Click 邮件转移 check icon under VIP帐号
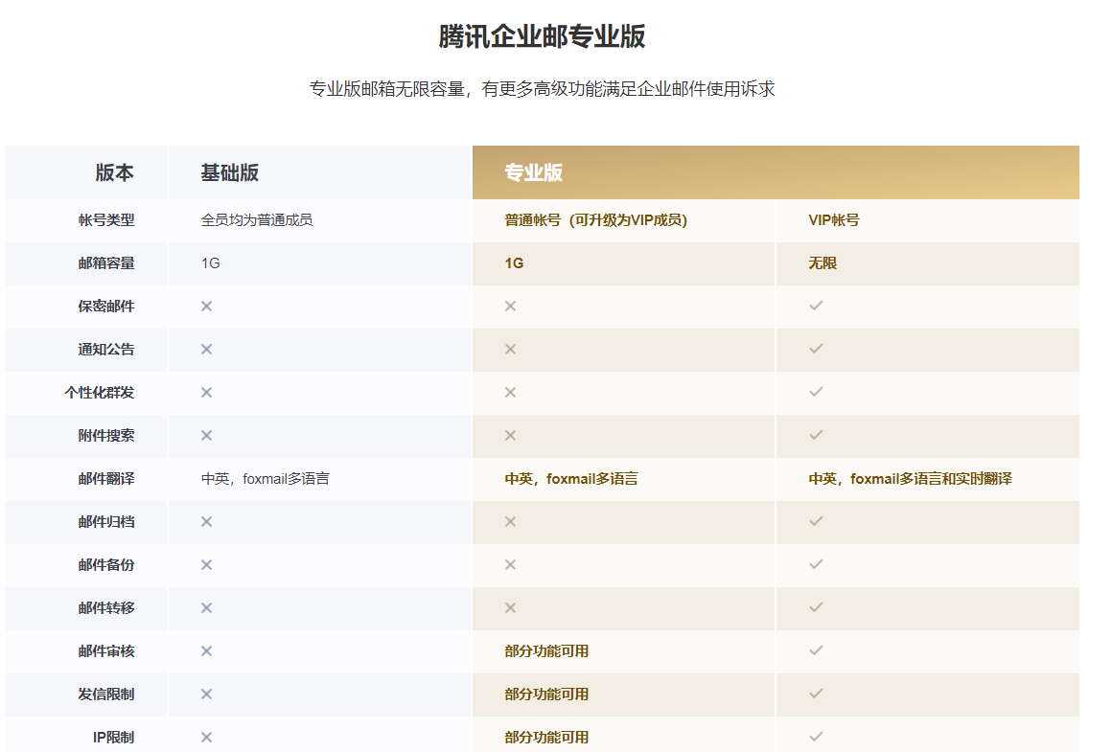The width and height of the screenshot is (1112, 752). (817, 607)
